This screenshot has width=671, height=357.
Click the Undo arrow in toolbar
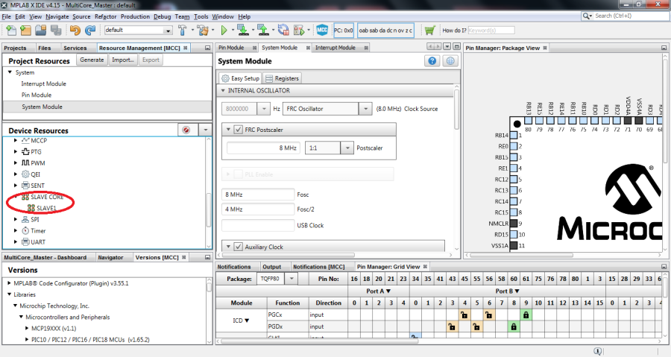(75, 31)
